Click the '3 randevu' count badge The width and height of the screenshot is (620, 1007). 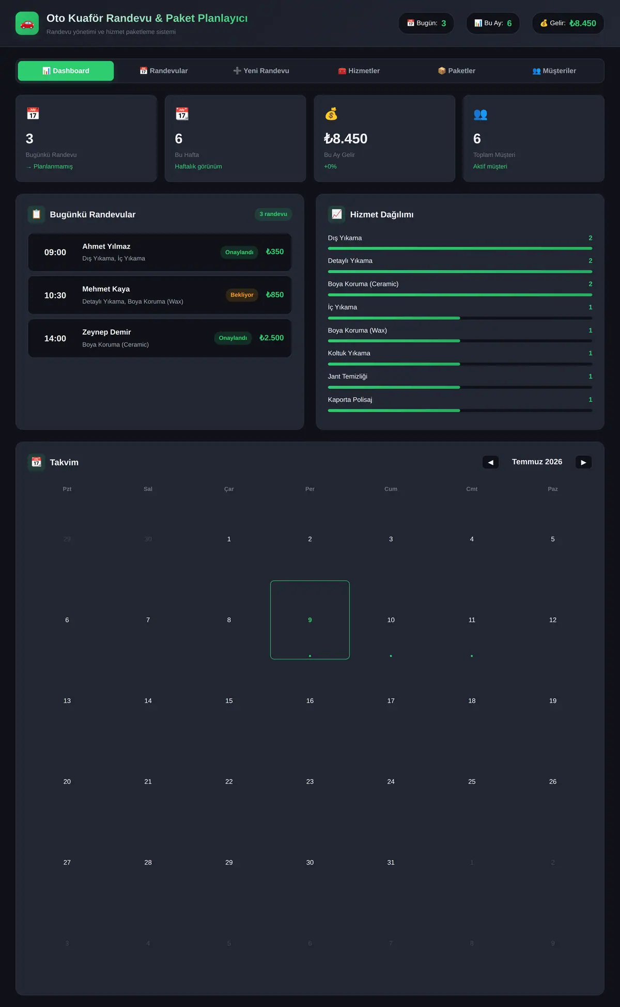273,214
